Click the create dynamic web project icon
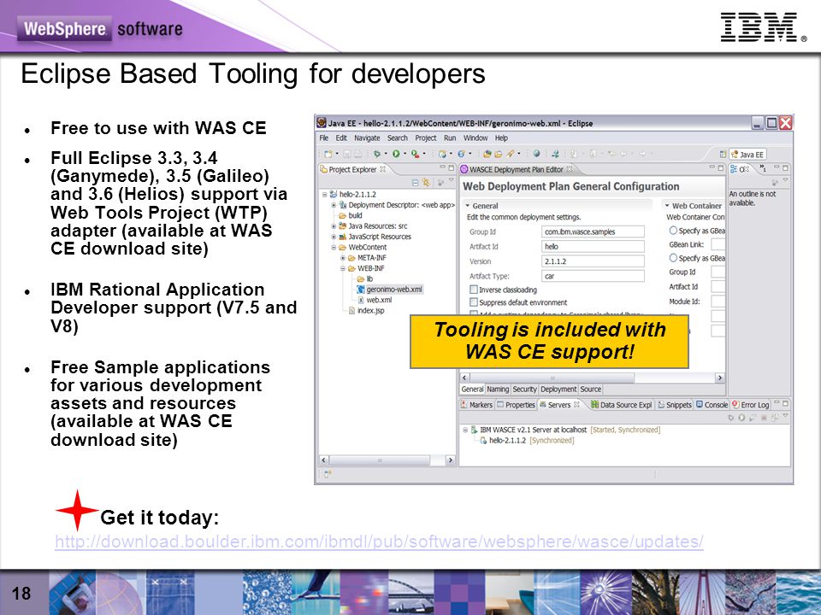Screen dimensions: 821x615 442,154
